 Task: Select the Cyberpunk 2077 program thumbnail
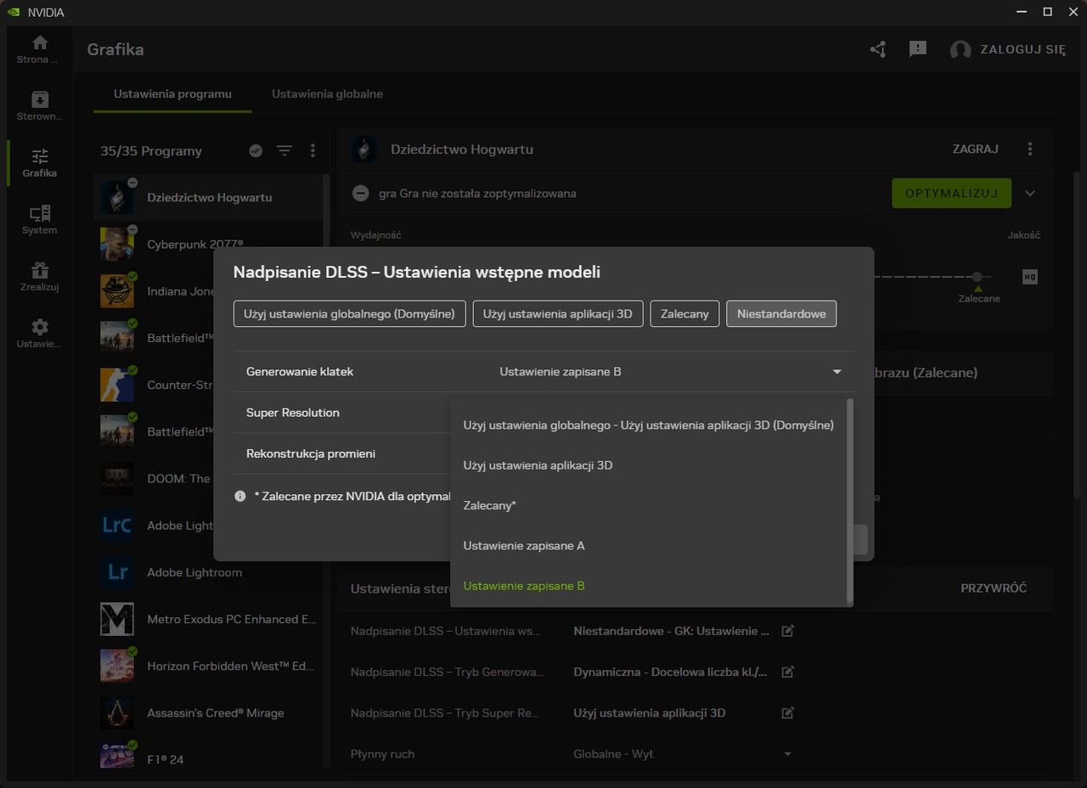[x=117, y=244]
